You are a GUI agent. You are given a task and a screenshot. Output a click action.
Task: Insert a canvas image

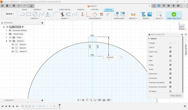150,14
